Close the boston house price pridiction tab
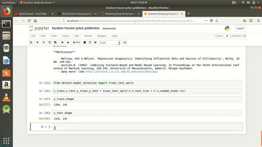Image resolution: width=262 pixels, height=147 pixels. [182, 14]
